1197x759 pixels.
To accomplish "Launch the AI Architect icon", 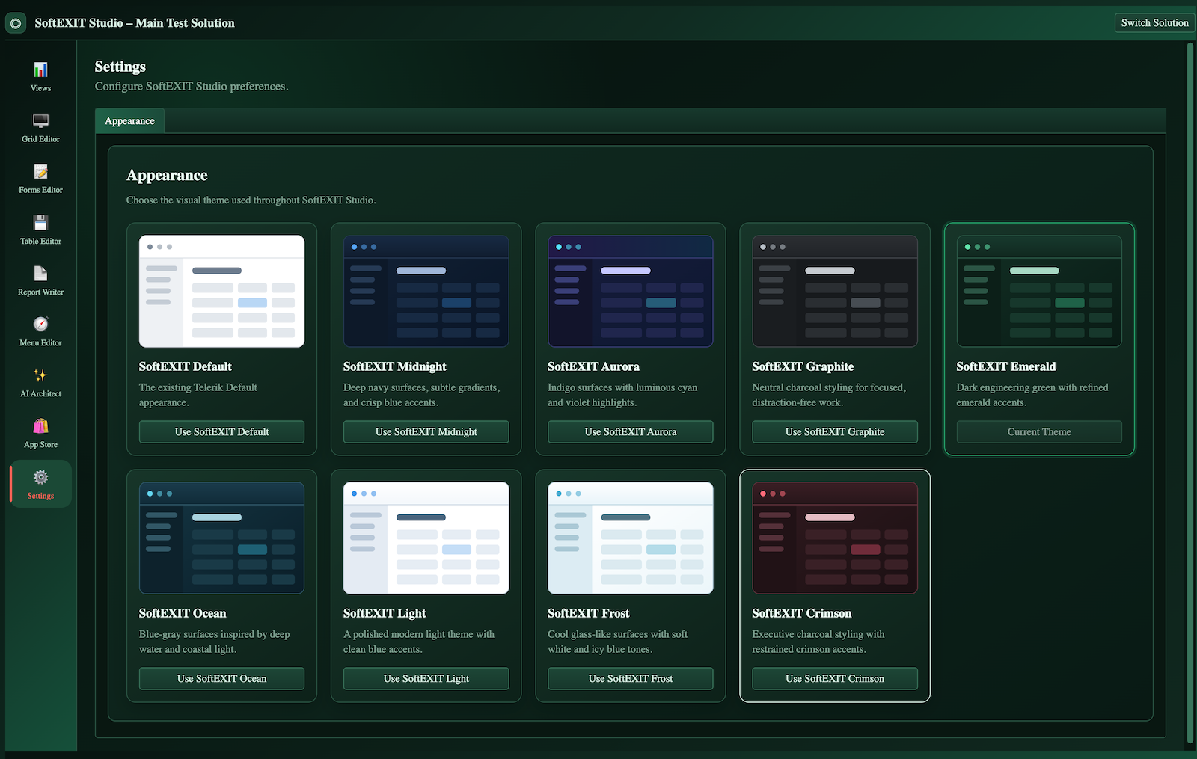I will tap(40, 375).
